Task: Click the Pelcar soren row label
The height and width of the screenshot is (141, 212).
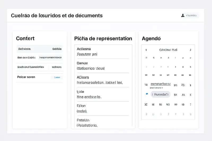Action: pos(26,77)
